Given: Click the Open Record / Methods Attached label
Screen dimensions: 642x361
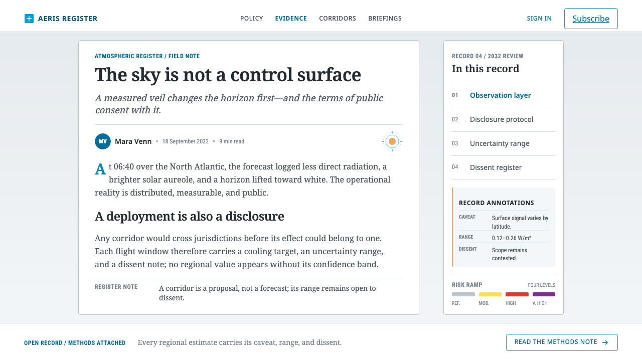Looking at the screenshot, I should pos(75,343).
